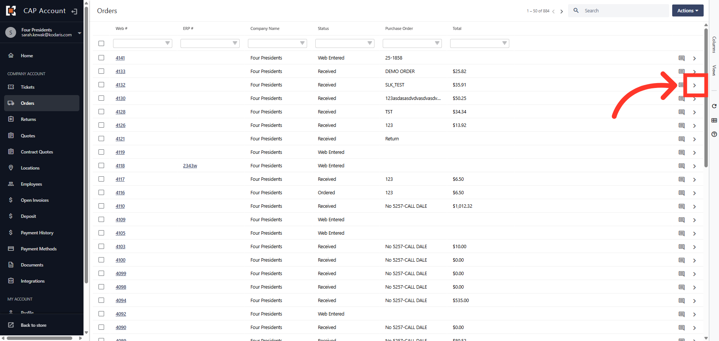Check the box for order 4116
The height and width of the screenshot is (341, 719).
tap(101, 192)
